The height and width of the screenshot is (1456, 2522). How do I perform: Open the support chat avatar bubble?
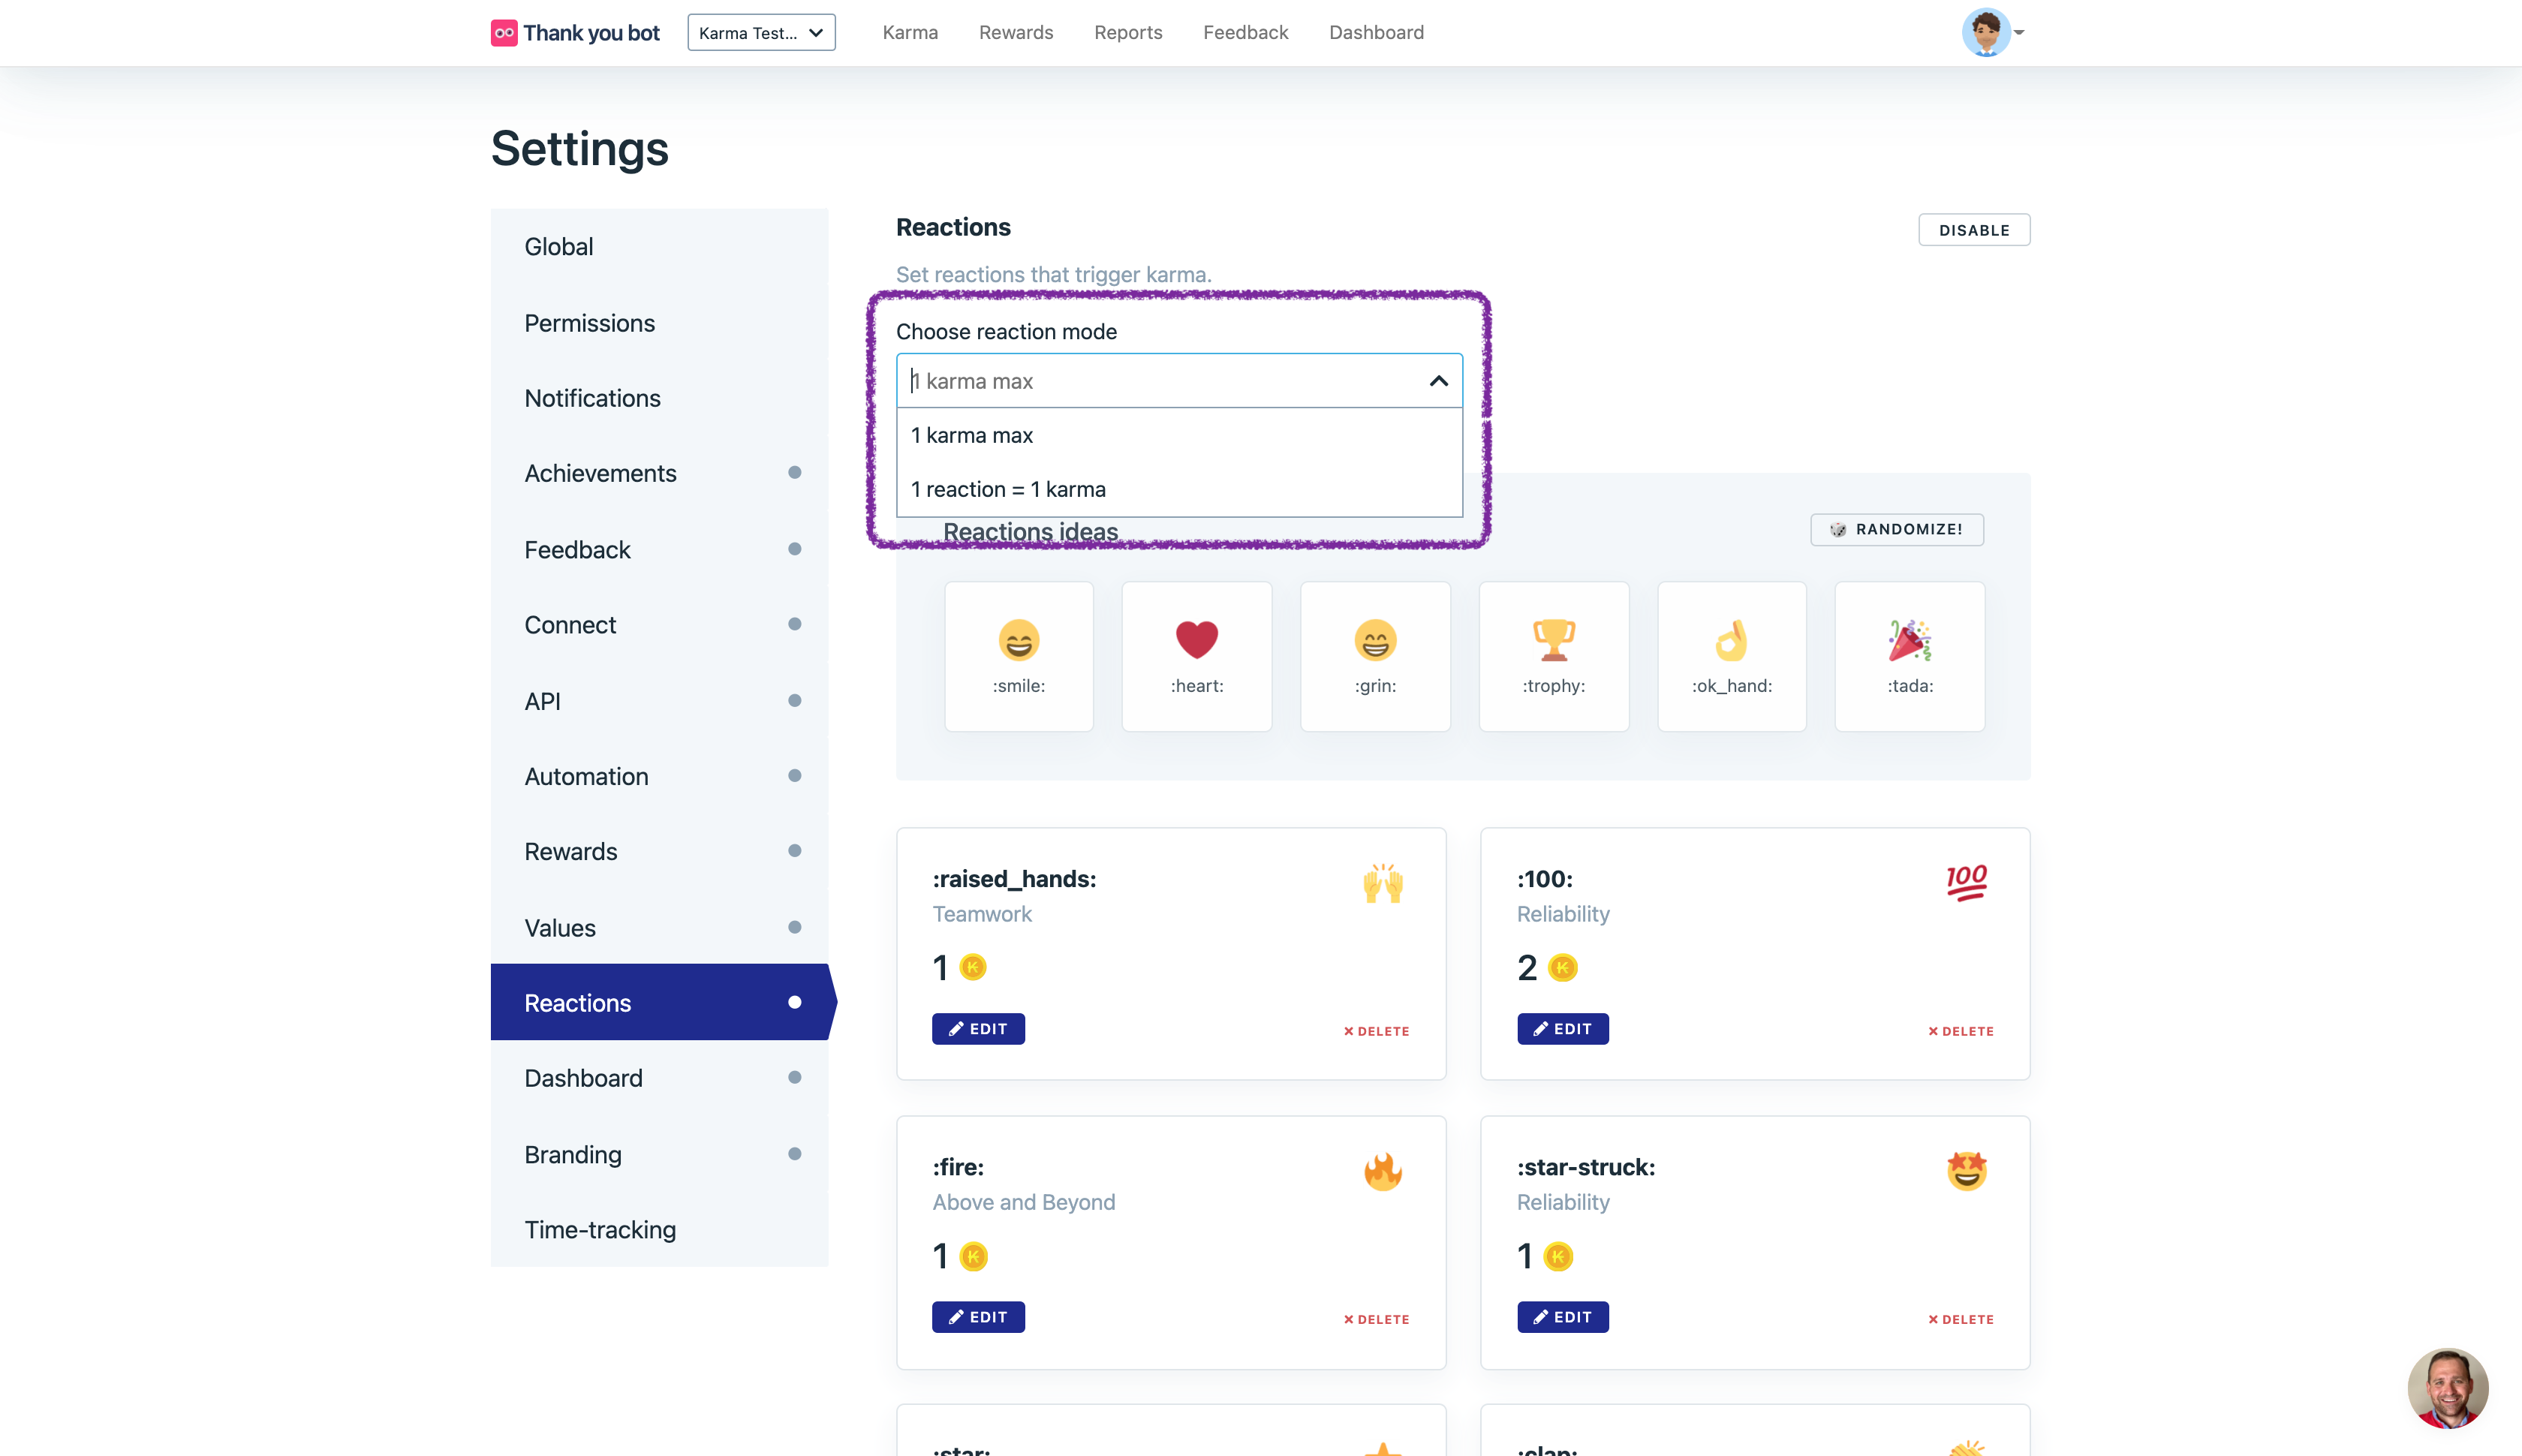pos(2446,1388)
